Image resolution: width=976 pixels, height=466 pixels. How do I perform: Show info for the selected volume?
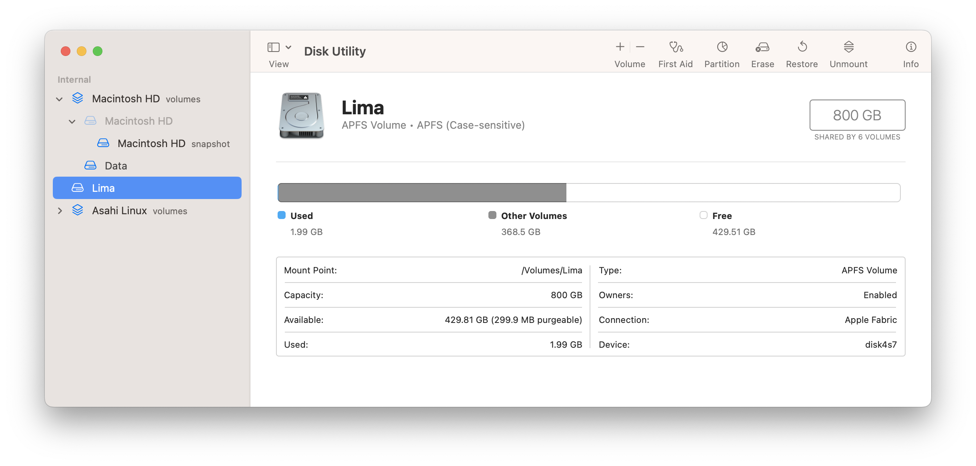[911, 52]
